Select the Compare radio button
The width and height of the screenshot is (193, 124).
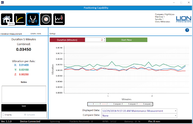pyautogui.click(x=25, y=115)
